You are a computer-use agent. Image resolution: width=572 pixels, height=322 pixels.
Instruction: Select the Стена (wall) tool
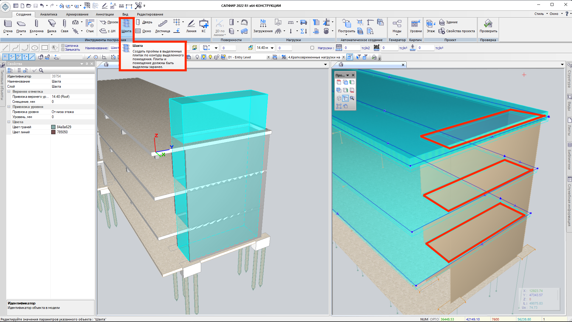point(8,26)
